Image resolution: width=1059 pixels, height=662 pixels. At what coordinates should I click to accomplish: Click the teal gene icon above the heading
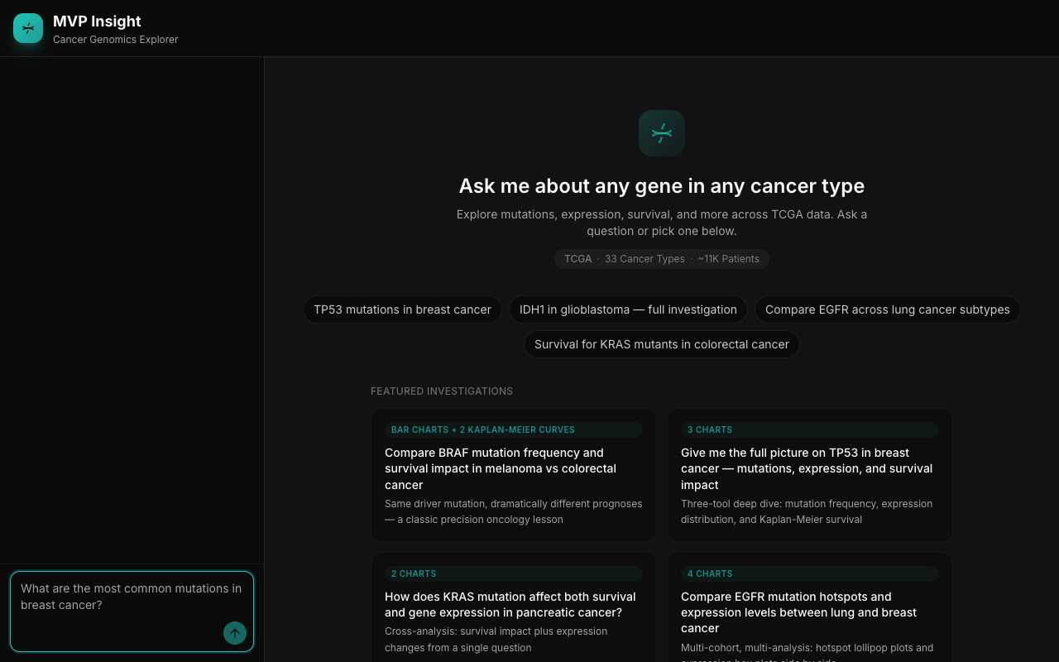[661, 132]
